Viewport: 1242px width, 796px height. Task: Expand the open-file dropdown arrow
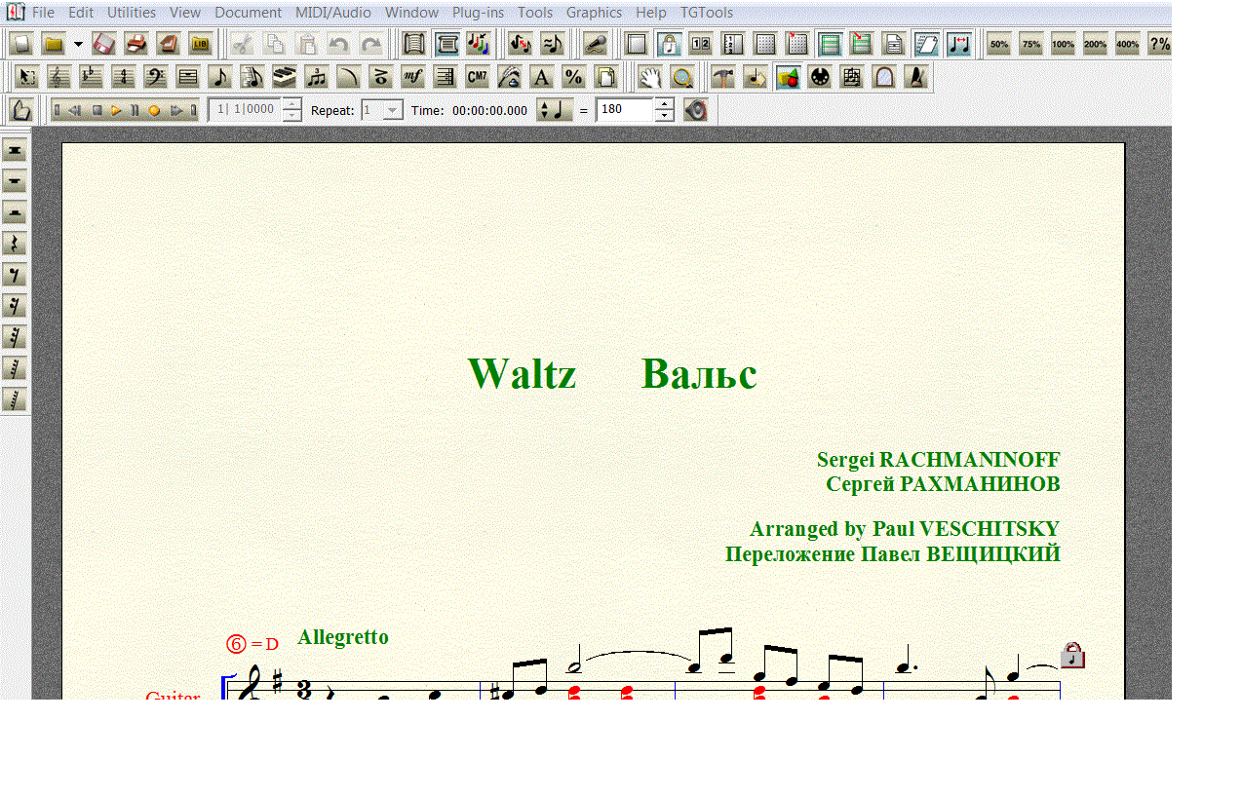(x=78, y=44)
